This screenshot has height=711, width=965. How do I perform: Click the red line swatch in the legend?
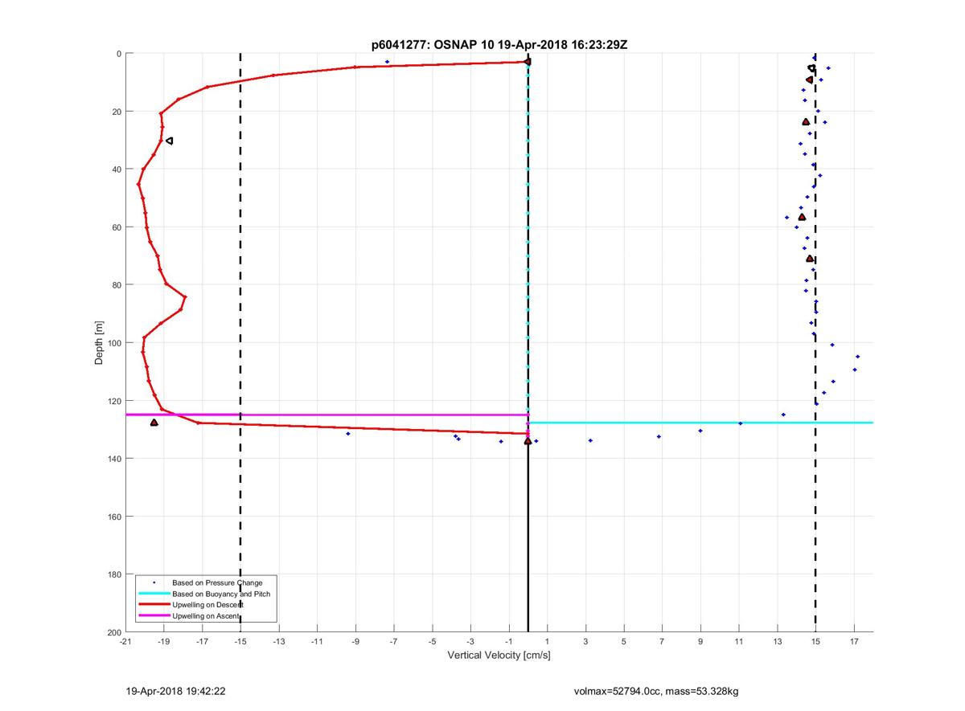(x=154, y=604)
